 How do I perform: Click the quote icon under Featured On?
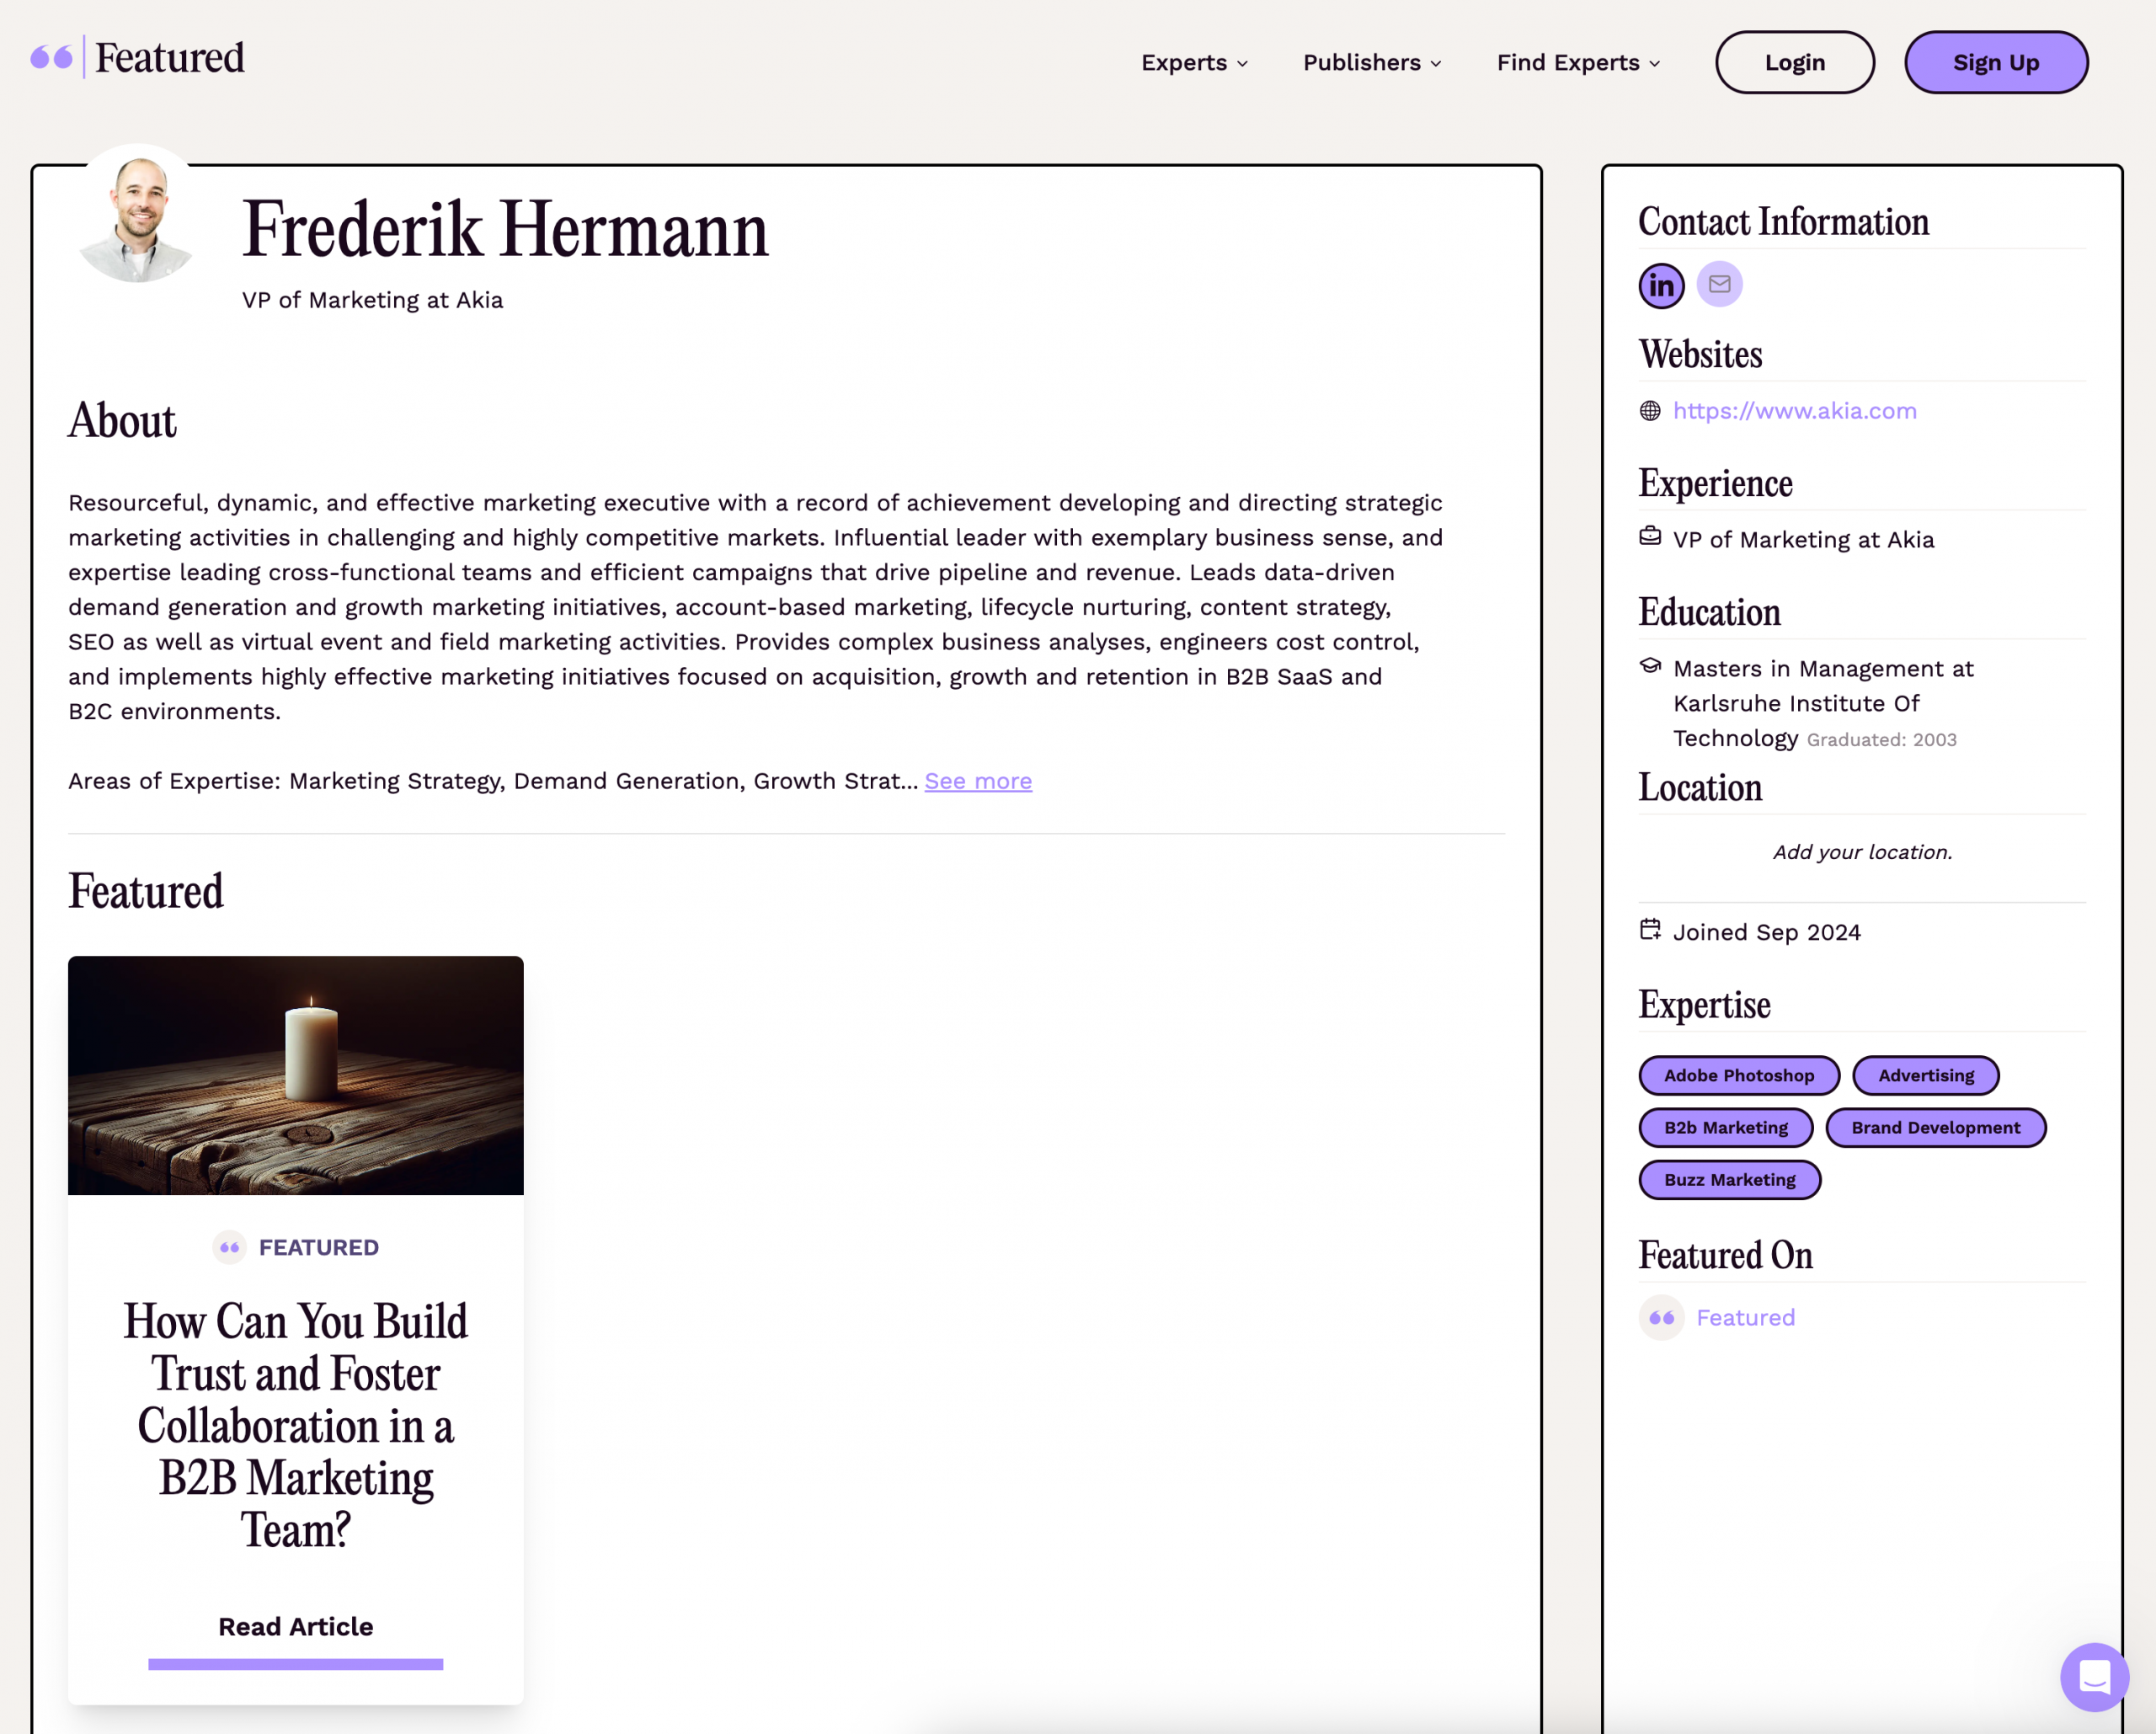click(1661, 1318)
